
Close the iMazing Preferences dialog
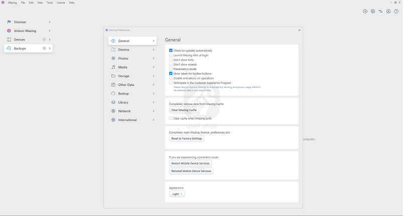pyautogui.click(x=300, y=30)
